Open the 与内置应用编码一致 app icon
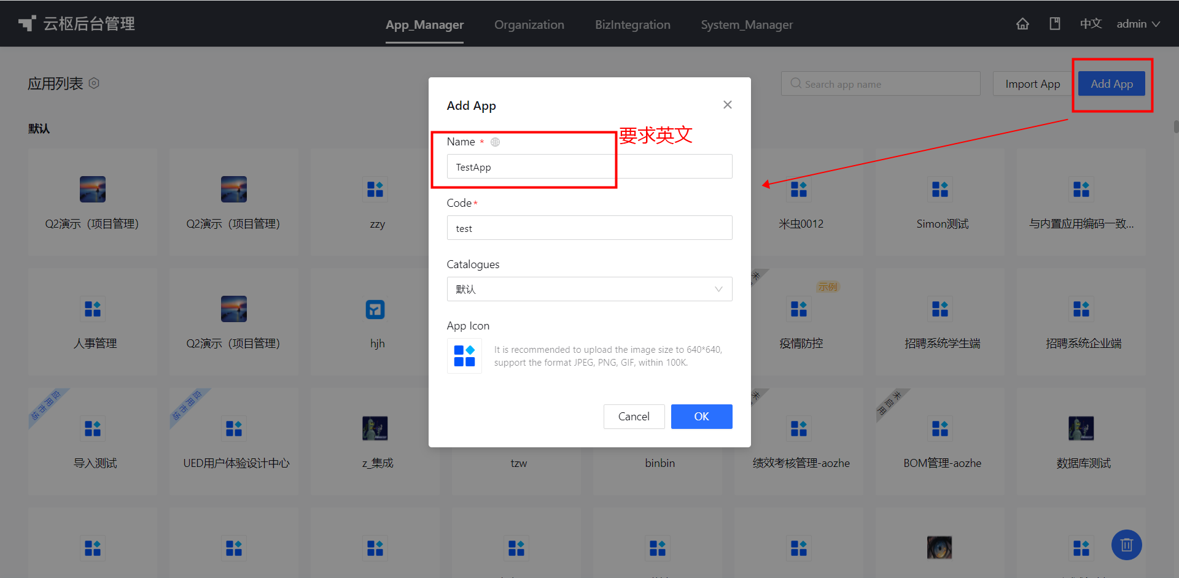Viewport: 1179px width, 578px height. 1081,189
